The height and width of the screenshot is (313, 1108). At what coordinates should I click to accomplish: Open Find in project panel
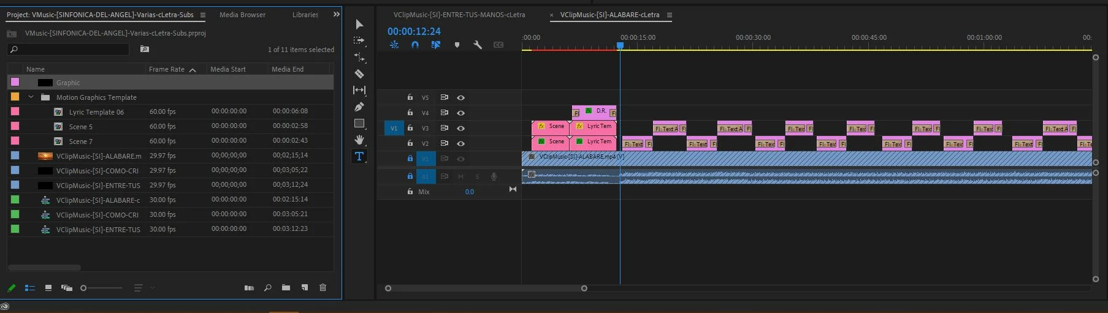(x=267, y=288)
